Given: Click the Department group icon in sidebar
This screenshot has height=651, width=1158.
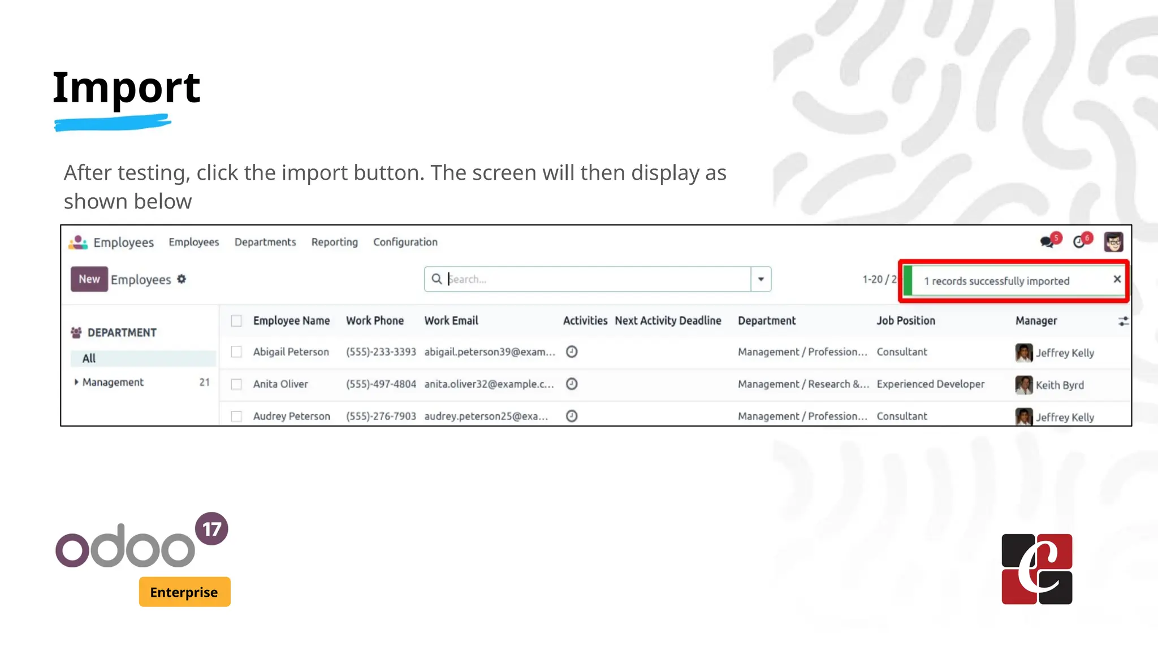Looking at the screenshot, I should (76, 332).
